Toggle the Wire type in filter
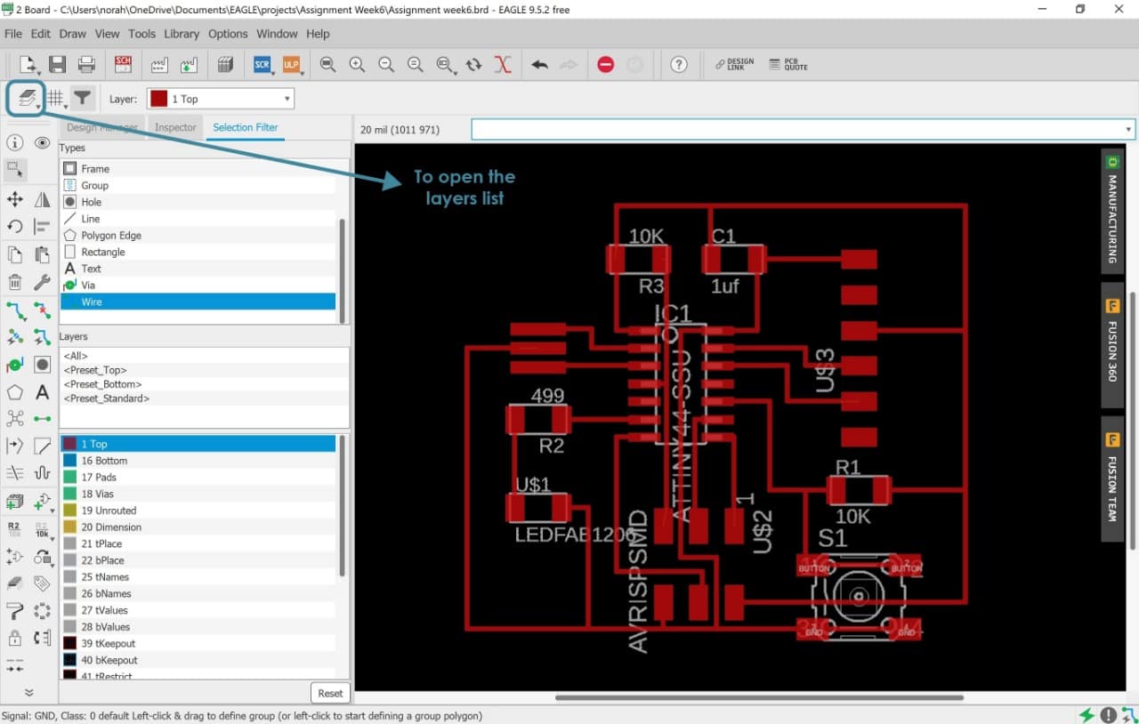1139x724 pixels. click(198, 302)
